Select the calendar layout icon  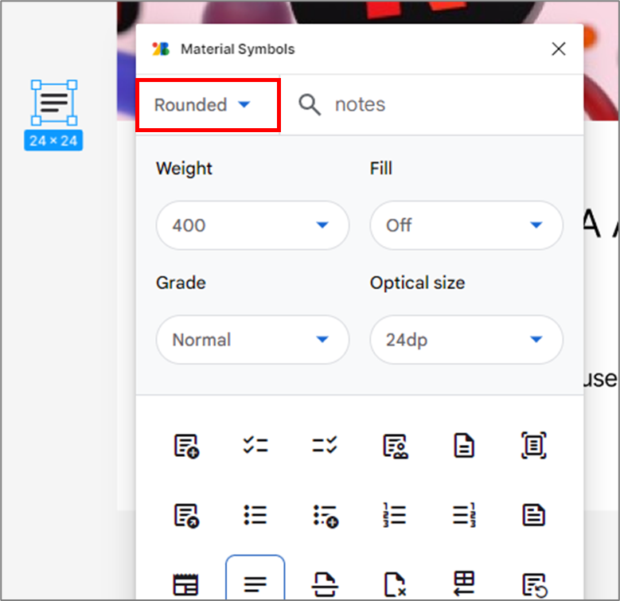(185, 584)
